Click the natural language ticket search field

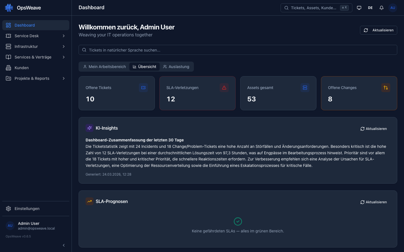coord(238,50)
